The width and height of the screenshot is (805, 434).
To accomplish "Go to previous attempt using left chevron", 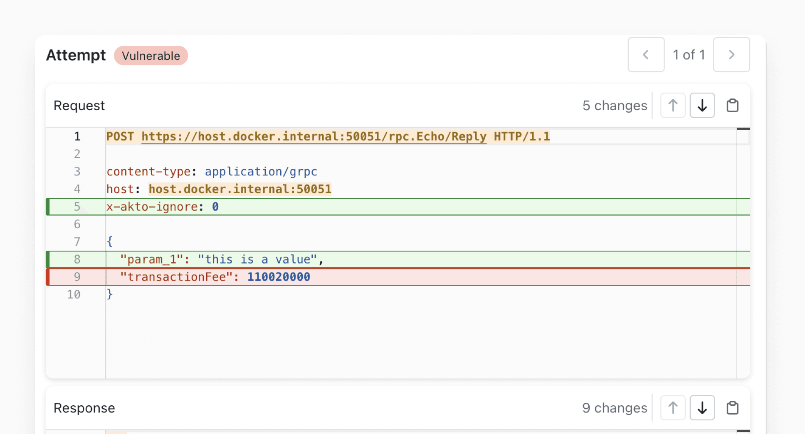I will pos(646,54).
